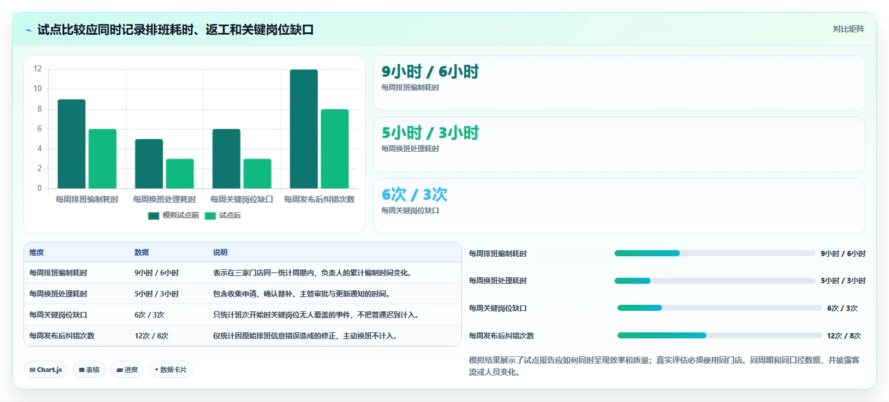
Task: Click progress value label 9小时 / 6小时
Action: click(x=843, y=254)
